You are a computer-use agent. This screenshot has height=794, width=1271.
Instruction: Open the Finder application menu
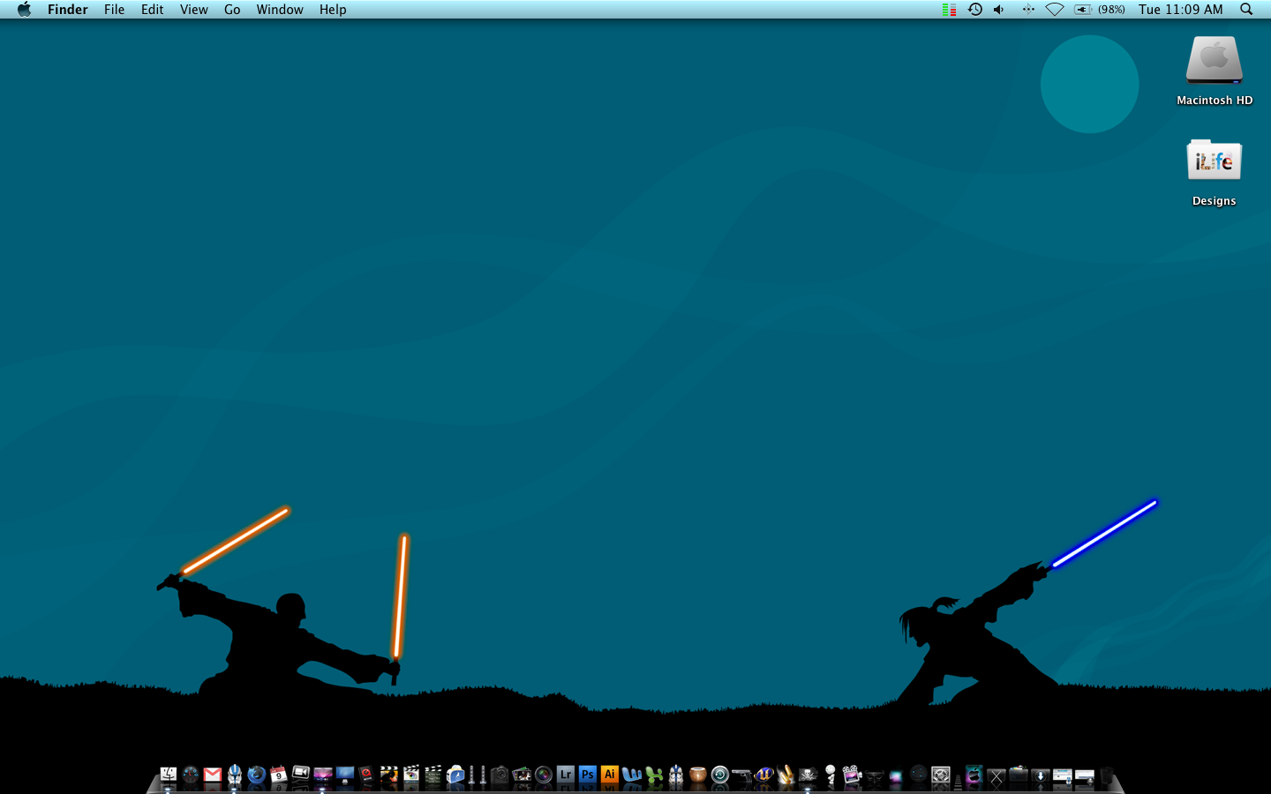pyautogui.click(x=68, y=10)
